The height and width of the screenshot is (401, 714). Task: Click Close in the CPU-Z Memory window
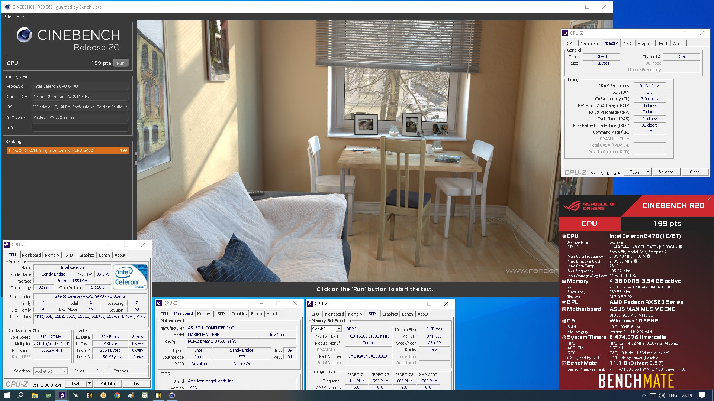(x=695, y=172)
